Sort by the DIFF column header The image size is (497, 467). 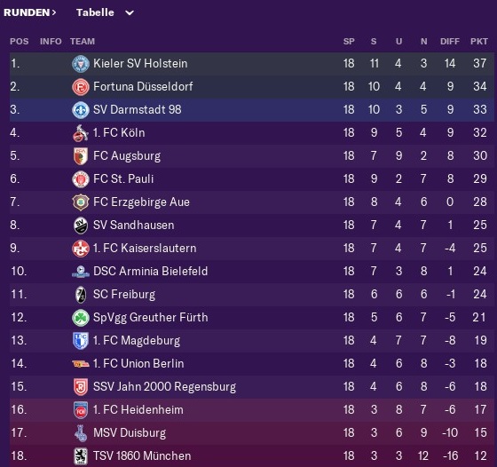click(449, 42)
